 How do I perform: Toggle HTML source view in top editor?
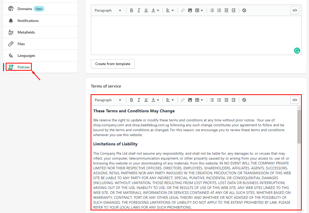pyautogui.click(x=295, y=10)
